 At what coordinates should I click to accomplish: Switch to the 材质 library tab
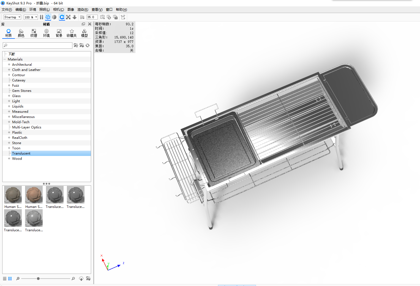coord(9,33)
